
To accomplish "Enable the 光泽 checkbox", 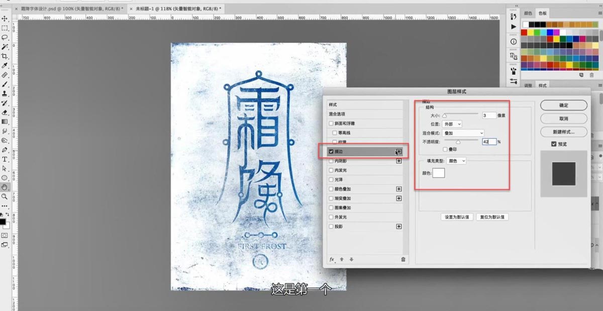I will click(x=331, y=180).
